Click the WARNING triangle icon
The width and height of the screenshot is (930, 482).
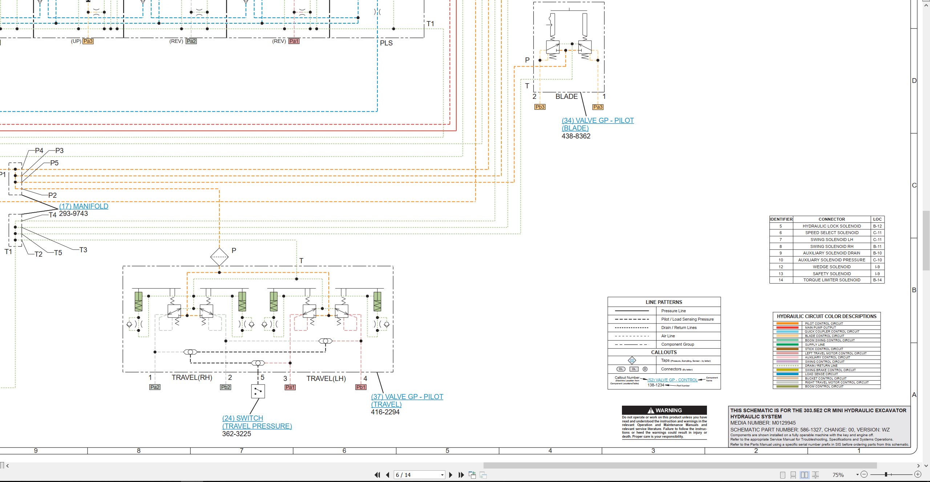pyautogui.click(x=651, y=410)
